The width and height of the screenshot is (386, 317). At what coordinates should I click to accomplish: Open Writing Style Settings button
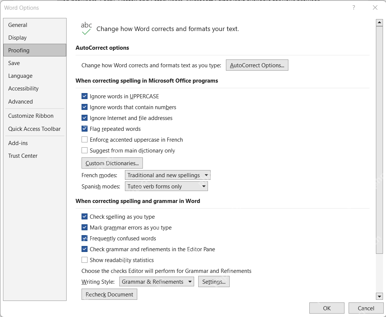(x=214, y=282)
